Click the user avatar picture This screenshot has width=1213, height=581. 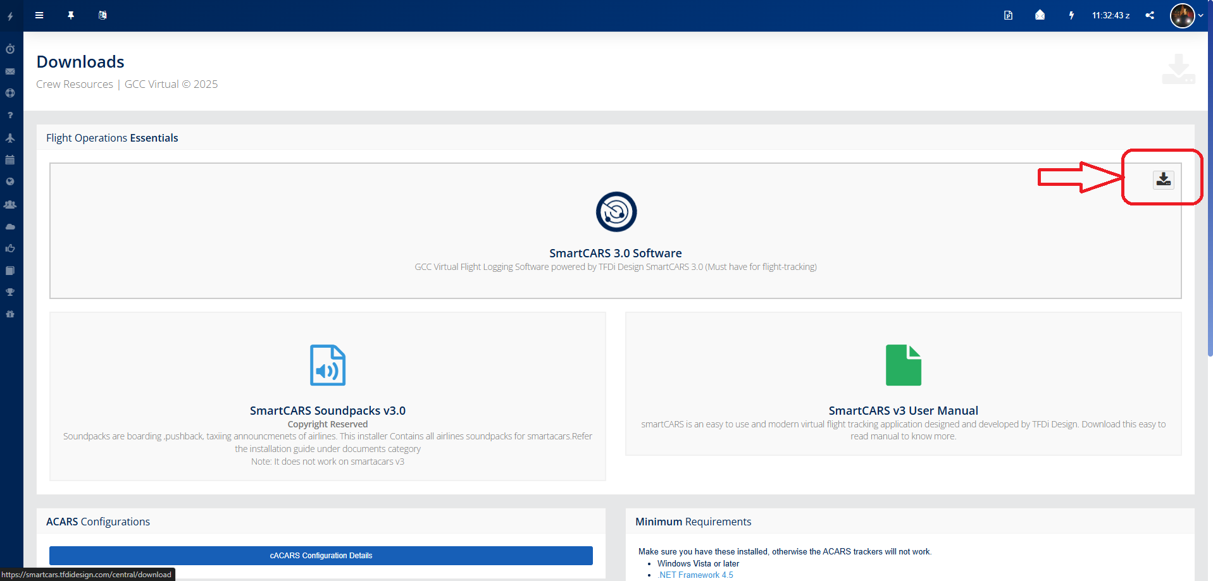tap(1182, 16)
